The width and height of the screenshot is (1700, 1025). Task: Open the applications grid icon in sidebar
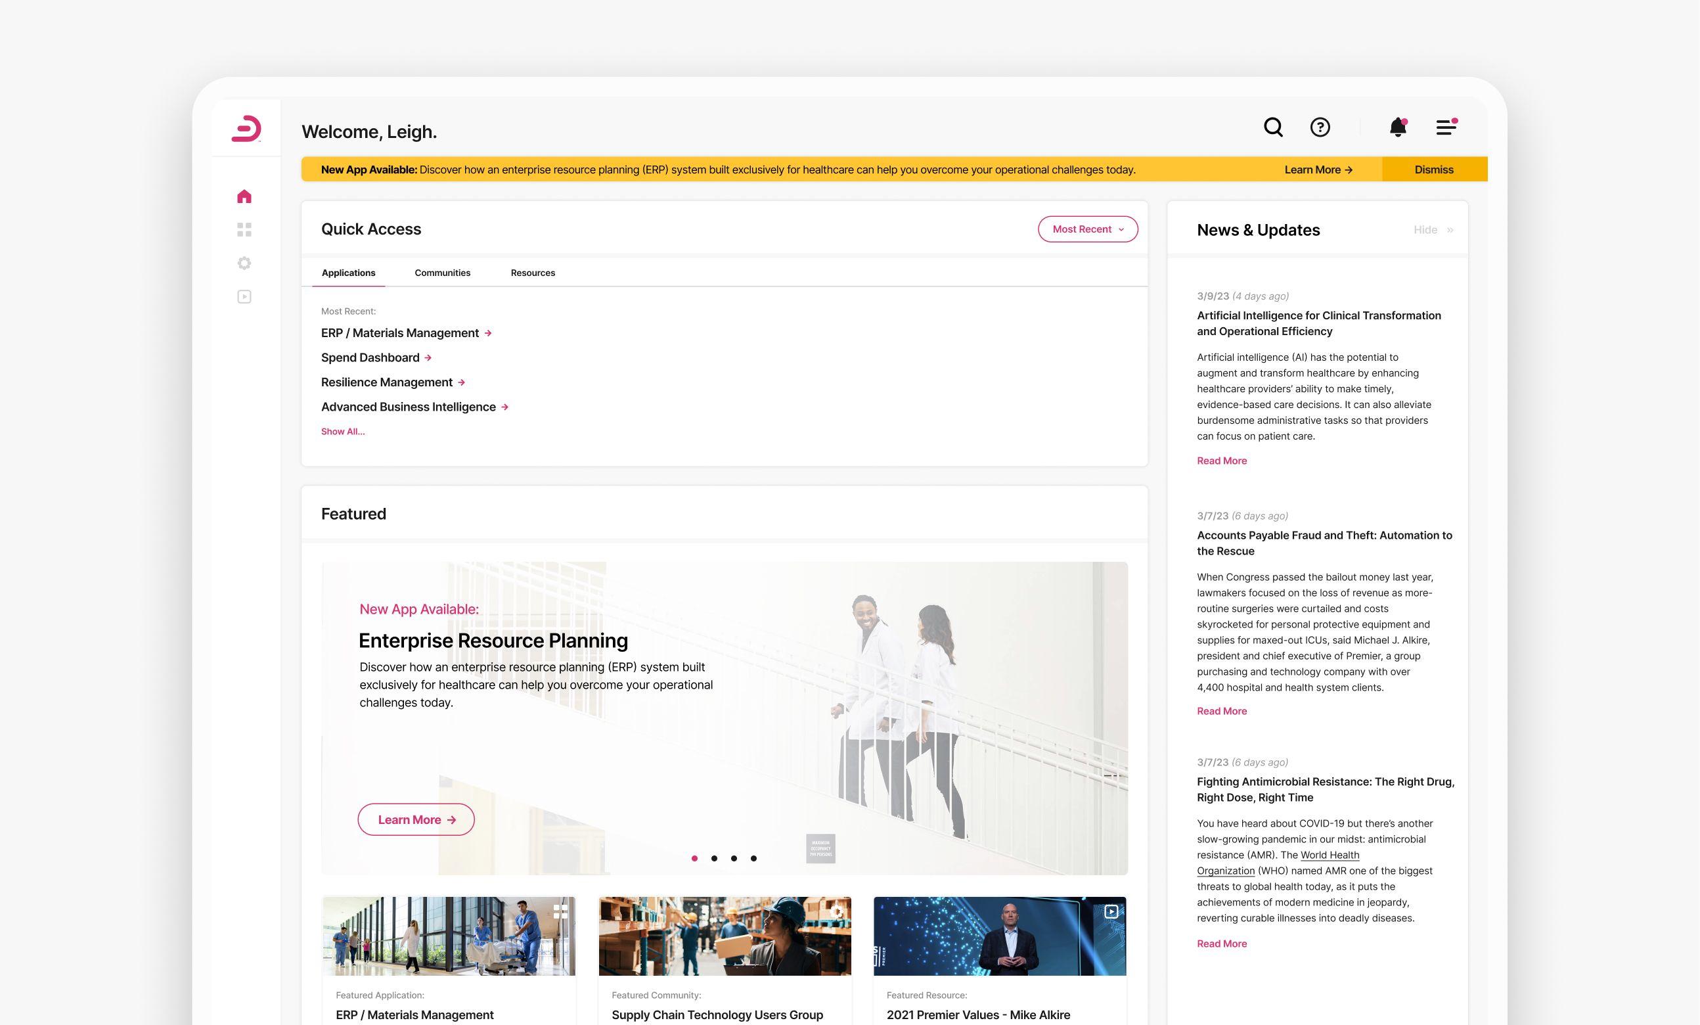[x=244, y=230]
